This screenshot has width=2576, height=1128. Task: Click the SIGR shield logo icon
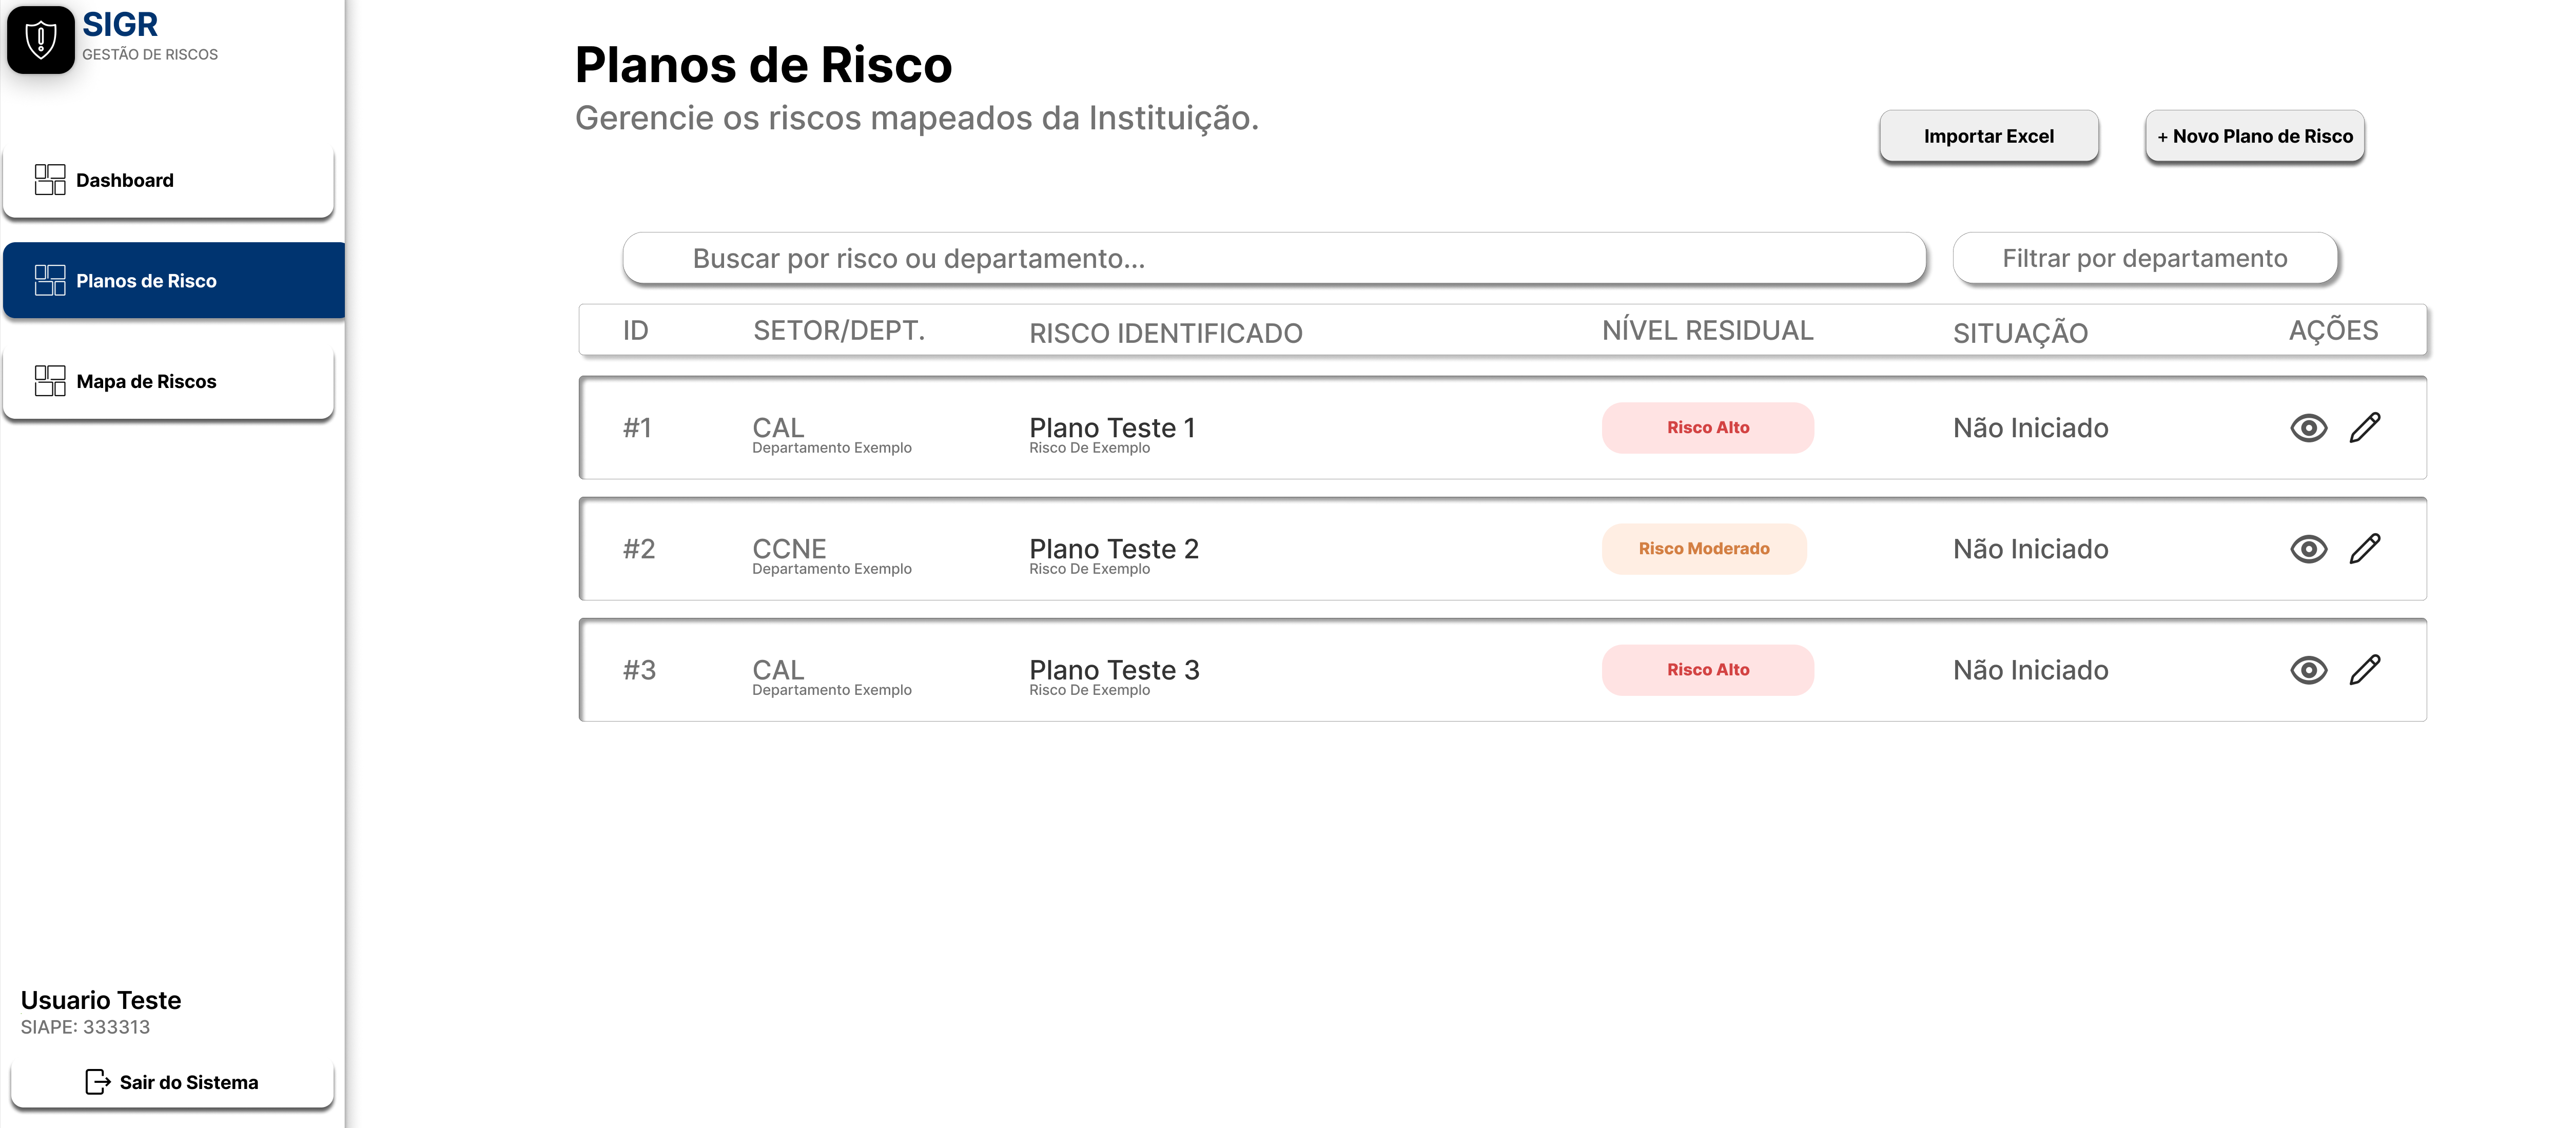coord(41,40)
